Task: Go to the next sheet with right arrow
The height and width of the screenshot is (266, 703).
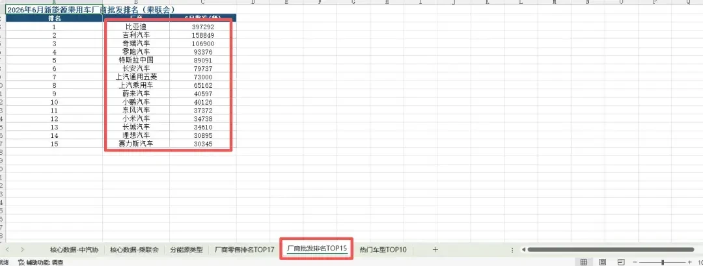Action: click(x=22, y=250)
